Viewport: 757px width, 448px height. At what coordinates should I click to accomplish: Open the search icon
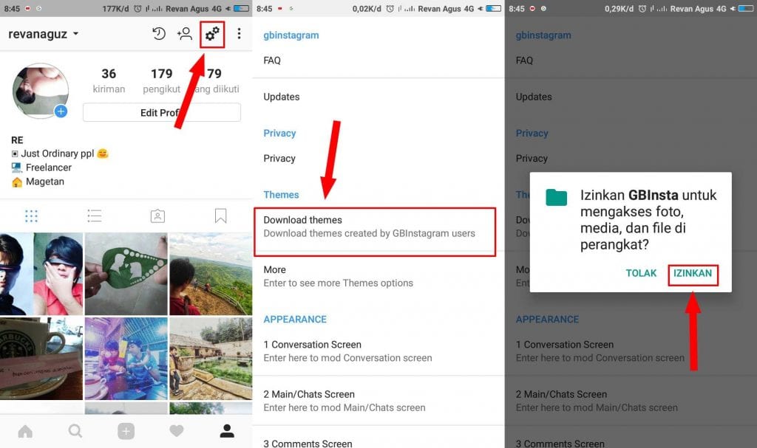click(x=75, y=431)
